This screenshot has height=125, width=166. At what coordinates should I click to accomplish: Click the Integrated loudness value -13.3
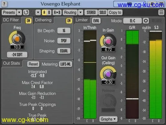tap(33, 76)
